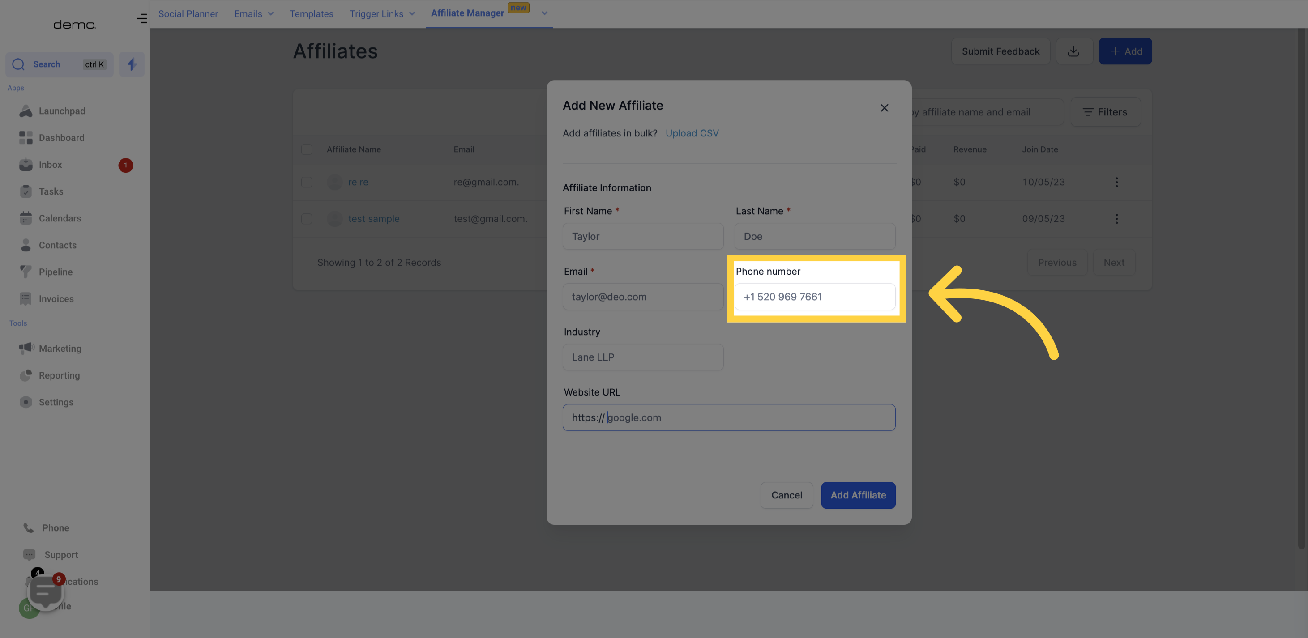Click the Inbox unread badge showing 1
Viewport: 1308px width, 638px height.
(125, 166)
